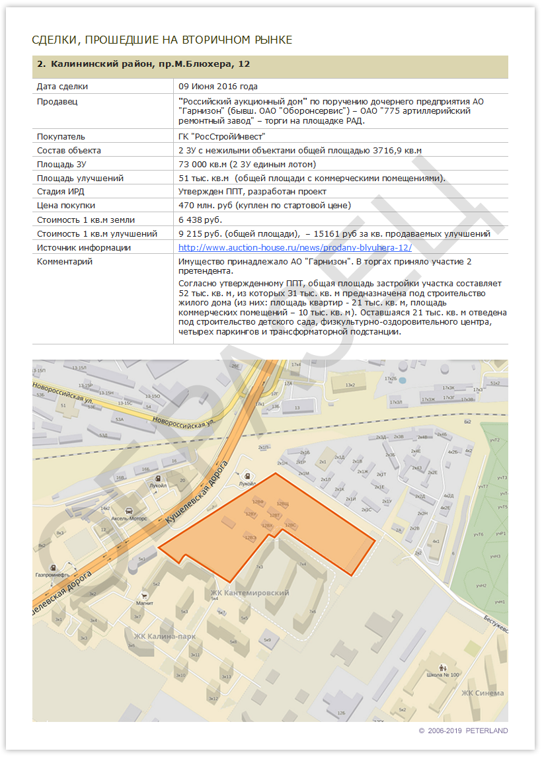542x757 pixels.
Task: Click building label '13к2' on the map
Action: click(350, 385)
